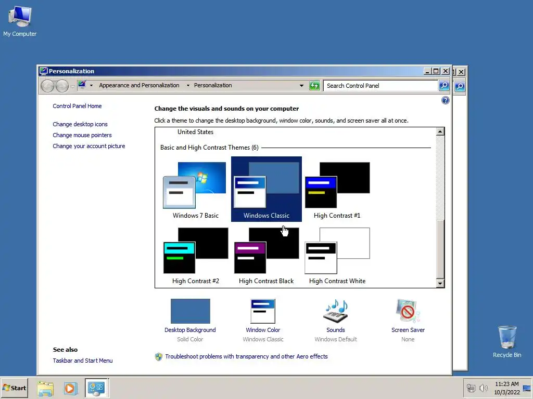
Task: Open the Recycle Bin icon
Action: (x=507, y=341)
